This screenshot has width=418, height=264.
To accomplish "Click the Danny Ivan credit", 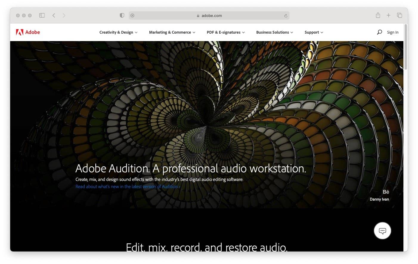I will (379, 199).
